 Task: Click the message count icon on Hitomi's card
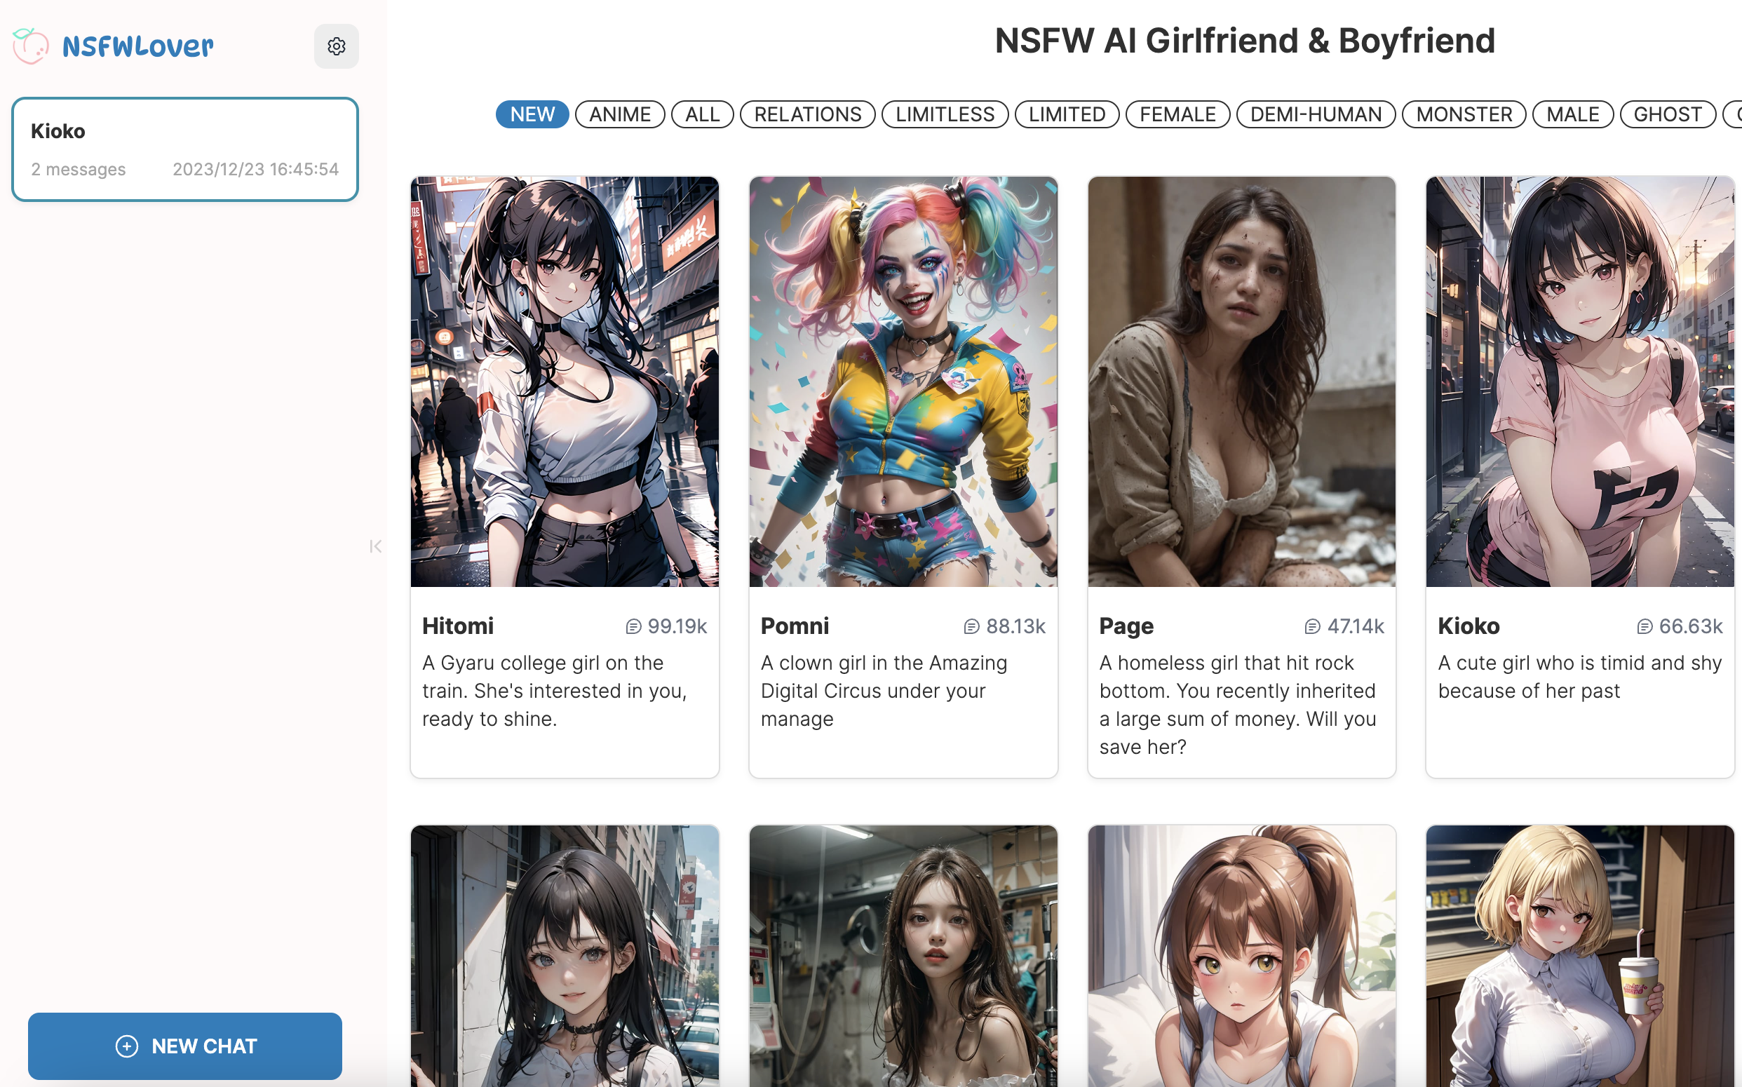(633, 626)
